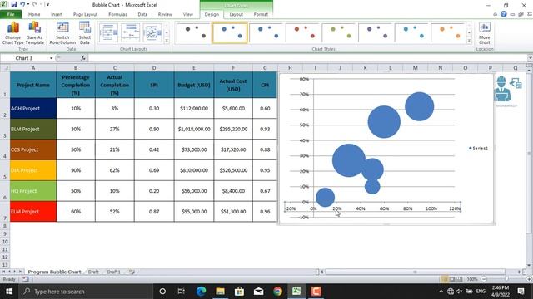
Task: Open Microsoft Store from taskbar
Action: coord(239,292)
